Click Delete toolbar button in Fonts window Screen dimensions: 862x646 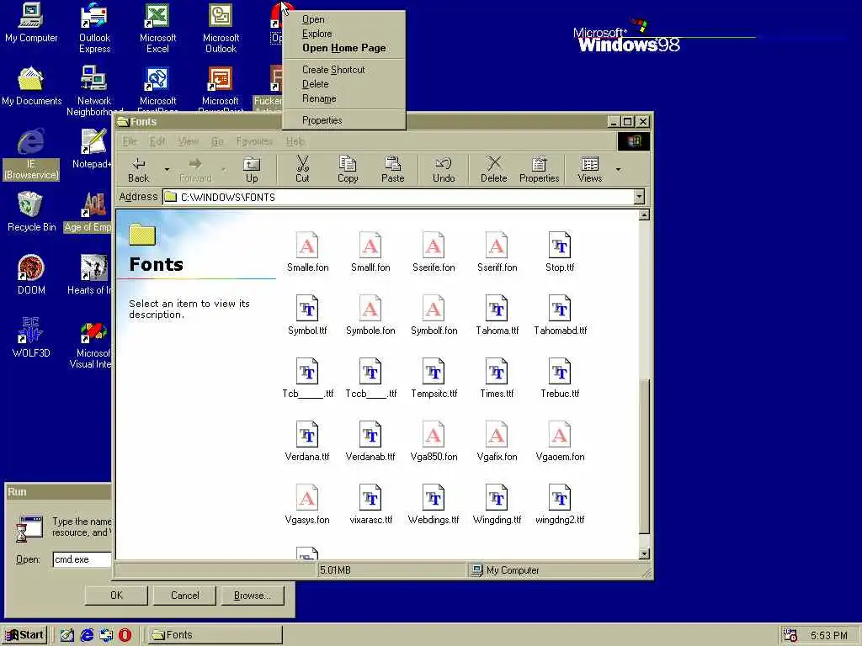point(493,169)
